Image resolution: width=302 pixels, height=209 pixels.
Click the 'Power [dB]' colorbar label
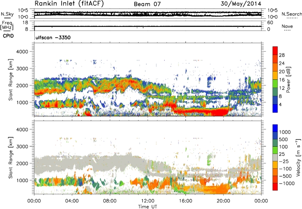pos(288,80)
